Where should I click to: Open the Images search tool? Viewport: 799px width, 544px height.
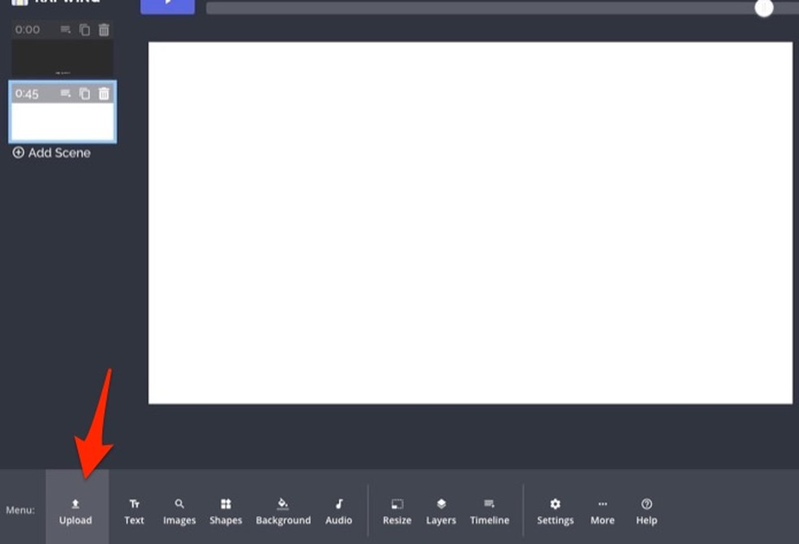[179, 512]
